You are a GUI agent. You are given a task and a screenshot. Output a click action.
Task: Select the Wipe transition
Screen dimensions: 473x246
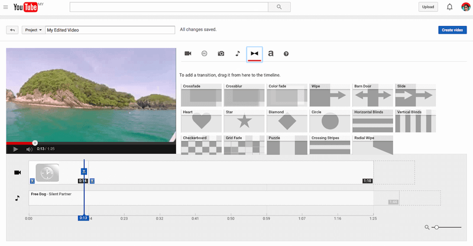click(330, 95)
